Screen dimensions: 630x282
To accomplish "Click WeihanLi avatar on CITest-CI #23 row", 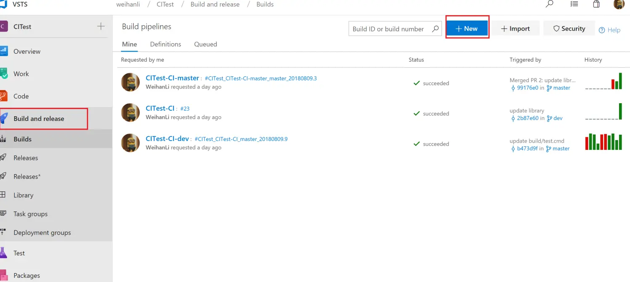I will [130, 112].
